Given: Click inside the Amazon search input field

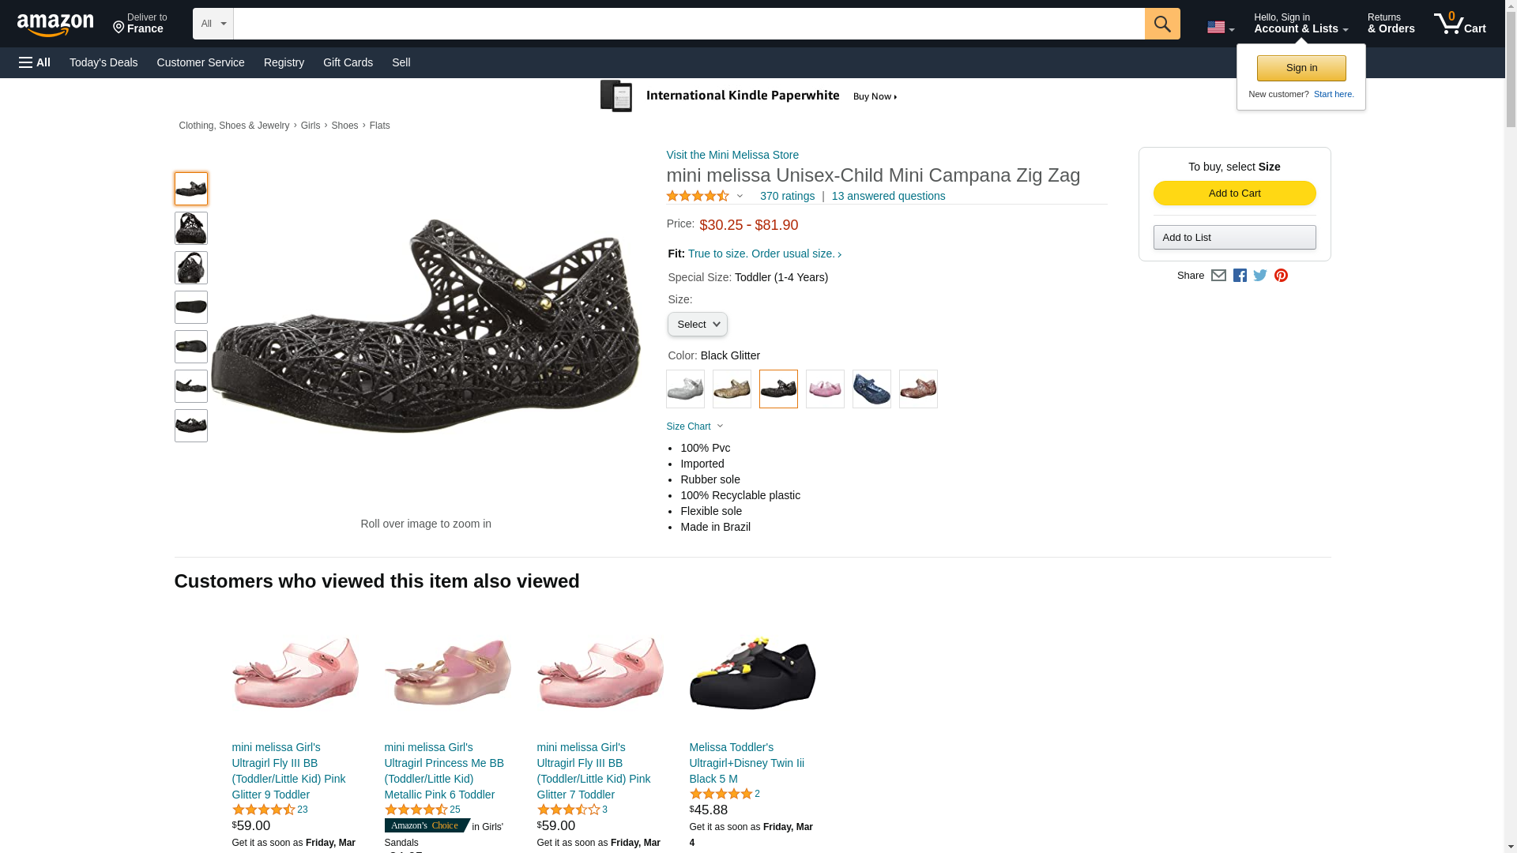Looking at the screenshot, I should (688, 24).
